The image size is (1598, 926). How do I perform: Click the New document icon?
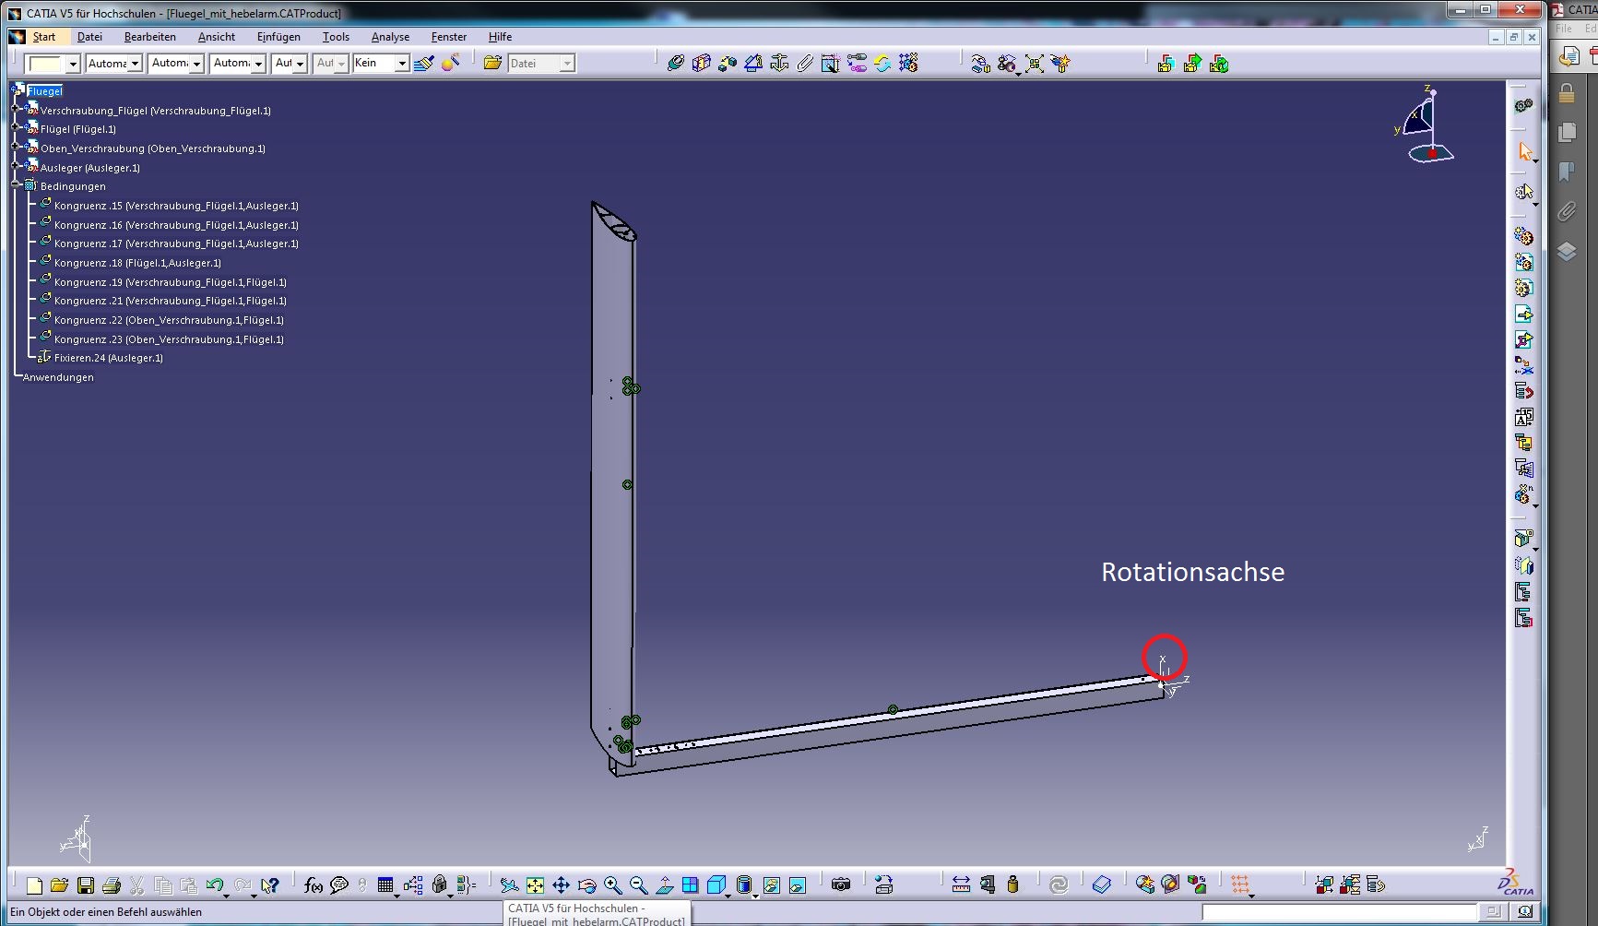pyautogui.click(x=34, y=885)
